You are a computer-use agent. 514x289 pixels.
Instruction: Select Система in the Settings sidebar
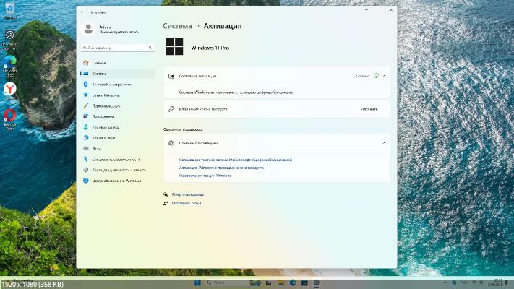point(118,74)
